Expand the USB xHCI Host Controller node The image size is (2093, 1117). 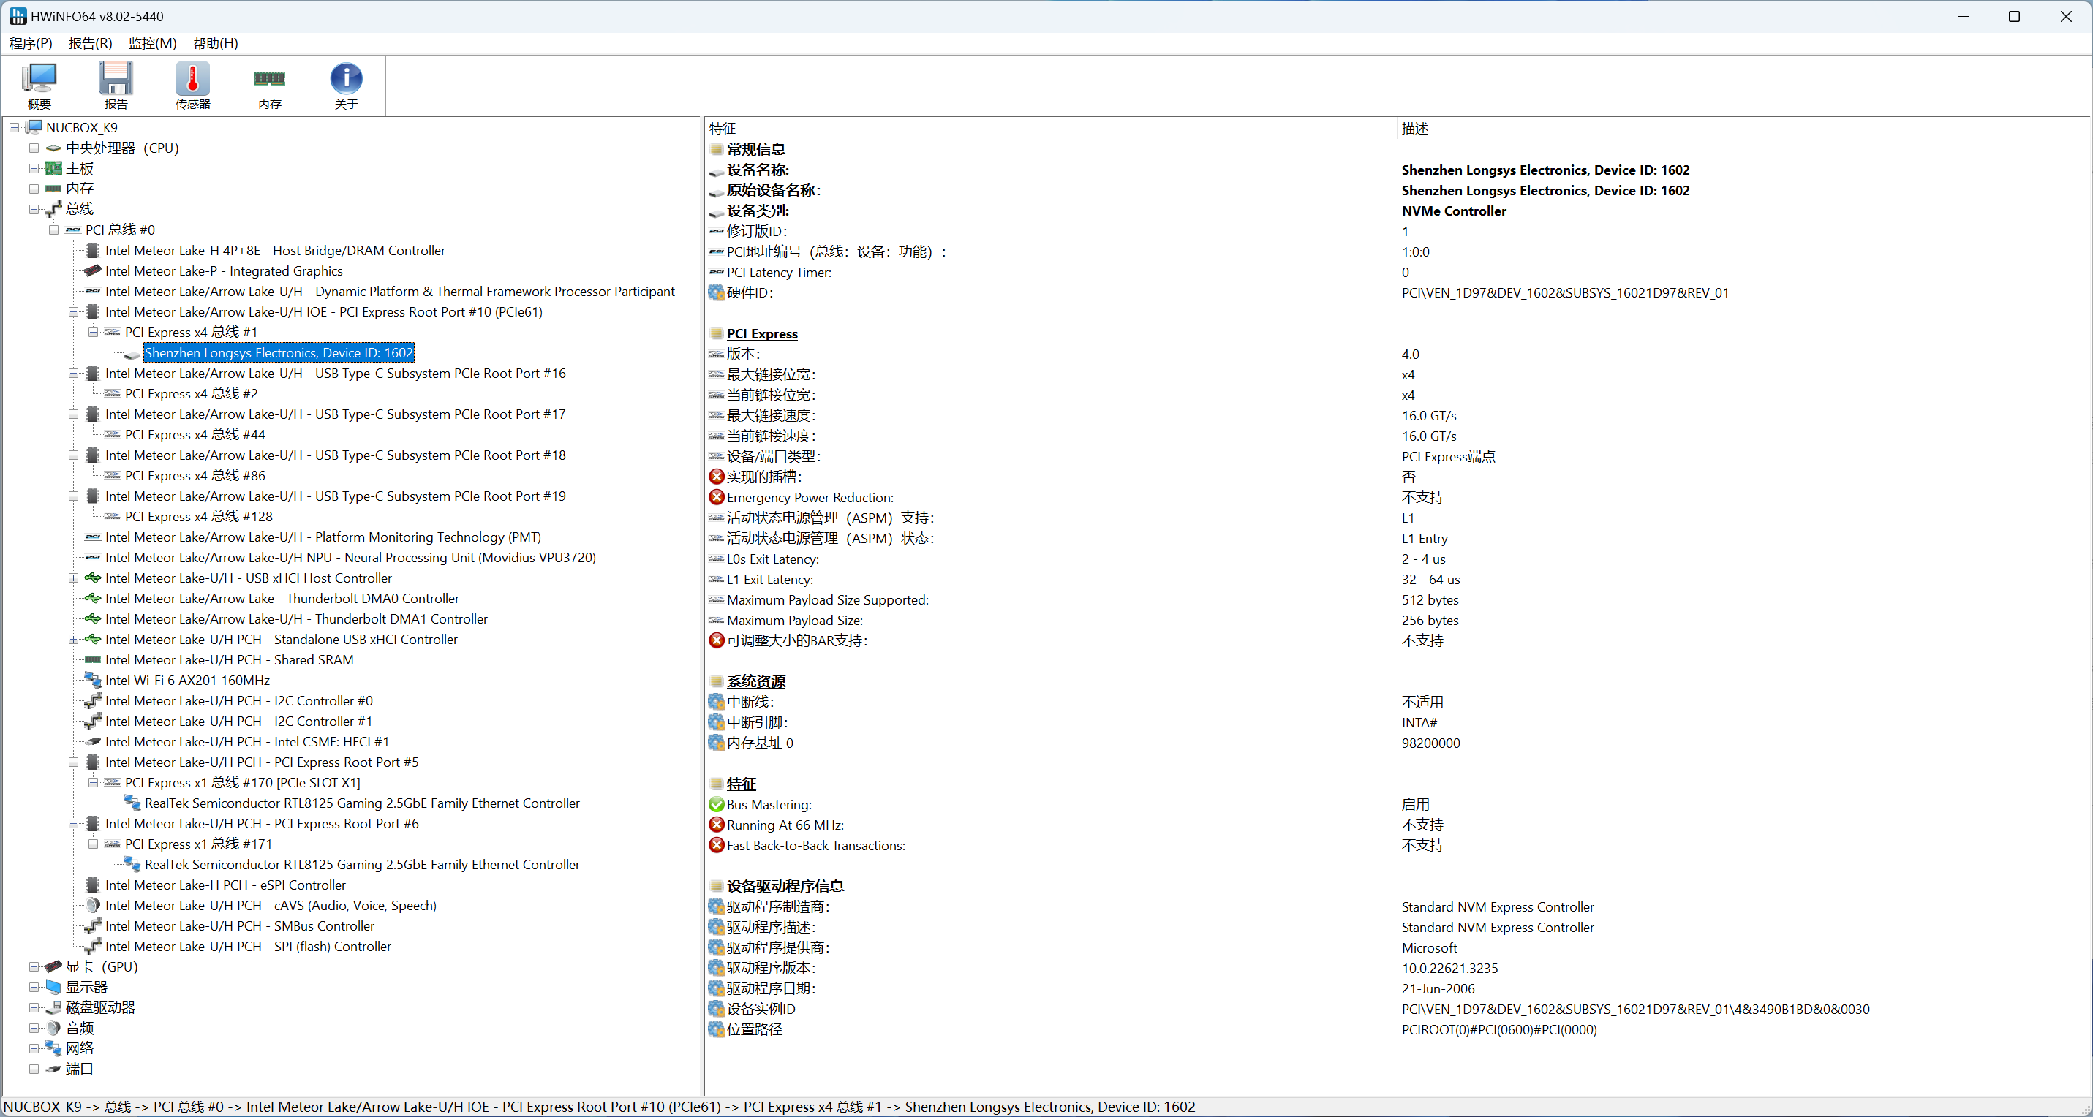point(73,578)
